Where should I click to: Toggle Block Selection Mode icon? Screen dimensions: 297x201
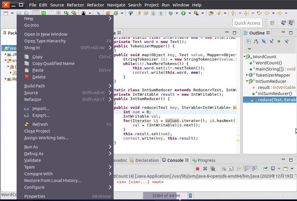click(153, 13)
